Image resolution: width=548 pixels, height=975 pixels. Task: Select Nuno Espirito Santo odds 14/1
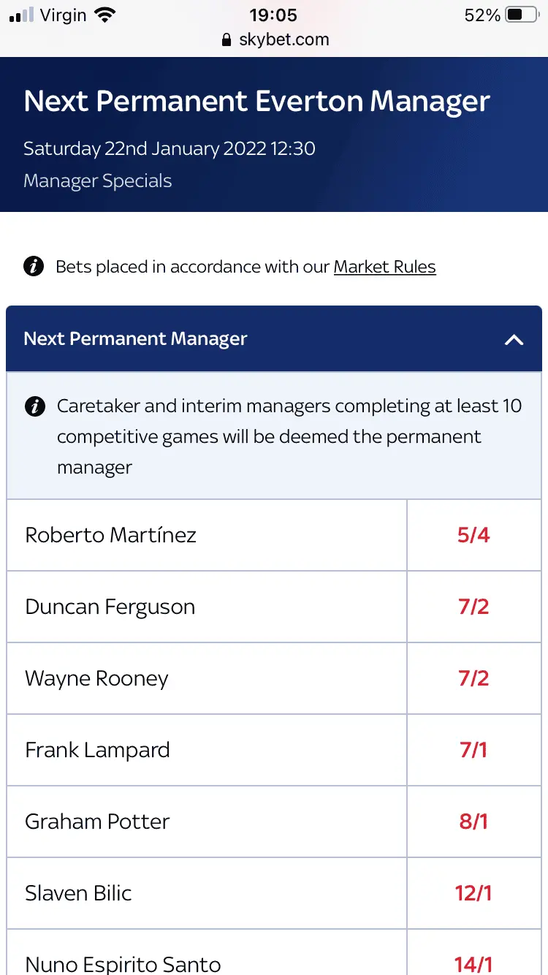[x=473, y=963]
